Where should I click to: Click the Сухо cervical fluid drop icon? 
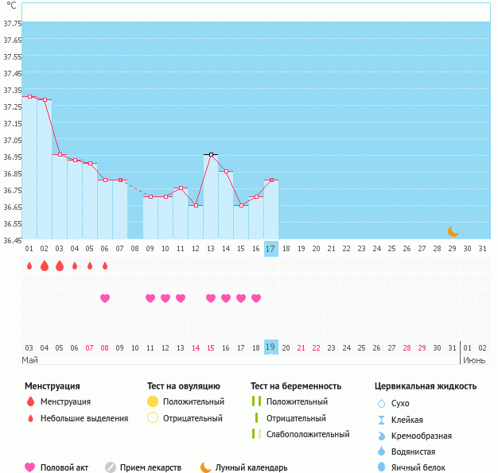[381, 403]
